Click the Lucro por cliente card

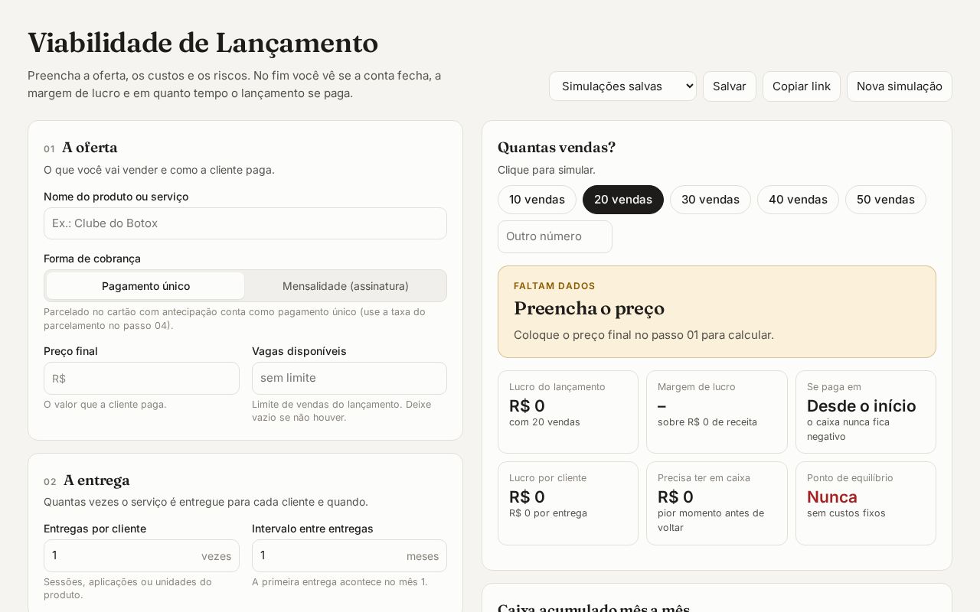(x=568, y=503)
